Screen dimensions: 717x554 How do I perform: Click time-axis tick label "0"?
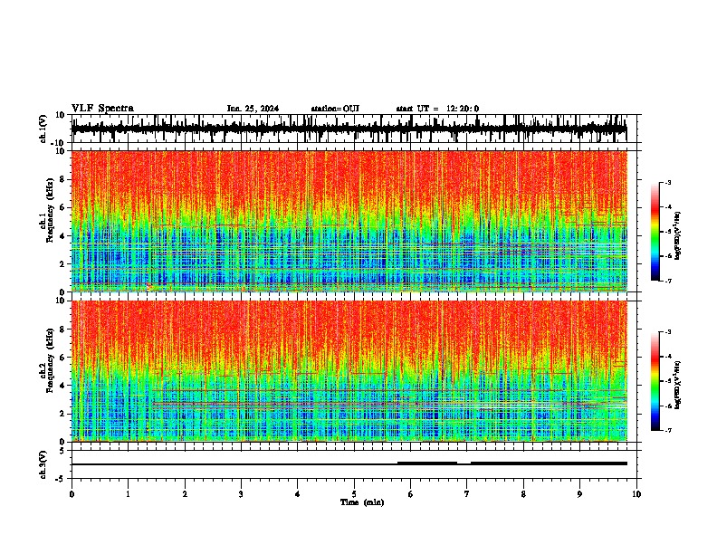pos(72,494)
